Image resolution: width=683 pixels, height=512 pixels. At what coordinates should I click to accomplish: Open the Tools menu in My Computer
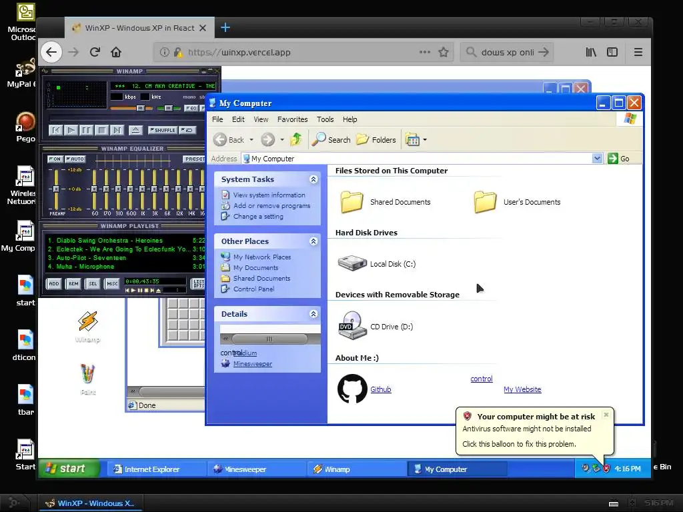pyautogui.click(x=325, y=119)
